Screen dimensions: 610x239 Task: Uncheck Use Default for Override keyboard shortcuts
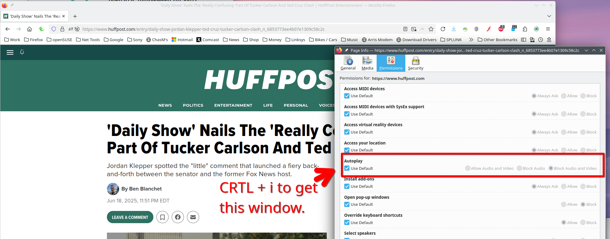[347, 223]
